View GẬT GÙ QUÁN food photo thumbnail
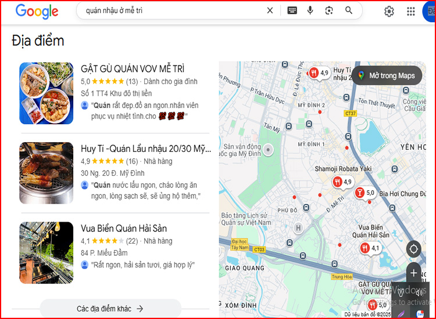Screen dimensions: 436x319 click(46, 93)
